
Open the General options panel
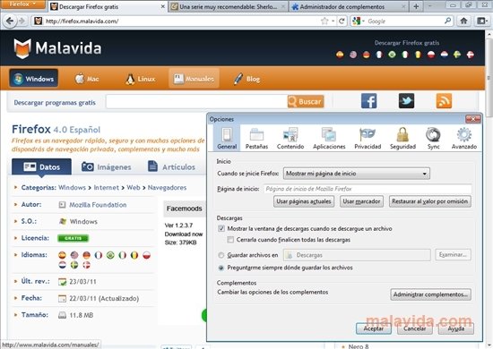(x=227, y=138)
